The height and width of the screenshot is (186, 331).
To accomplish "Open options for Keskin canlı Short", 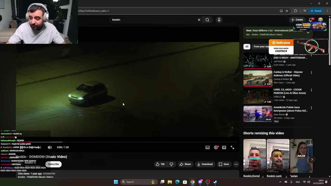I will point(286,177).
